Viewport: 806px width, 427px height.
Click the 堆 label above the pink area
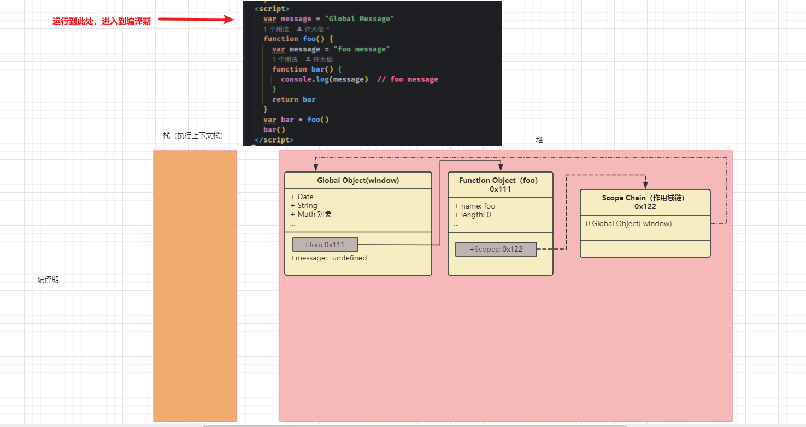coord(539,140)
